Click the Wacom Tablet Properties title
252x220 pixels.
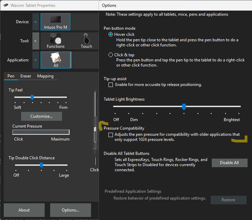click(x=33, y=5)
